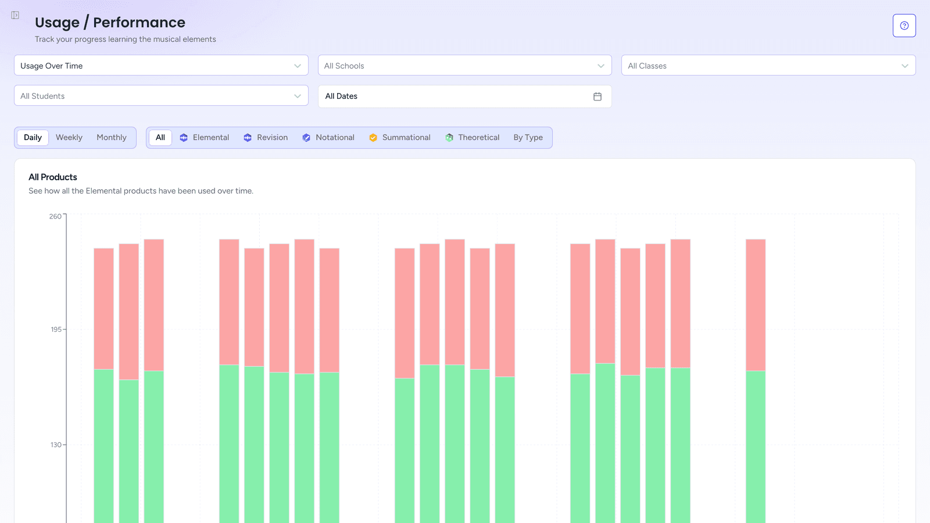
Task: Open the All Students dropdown
Action: [161, 96]
